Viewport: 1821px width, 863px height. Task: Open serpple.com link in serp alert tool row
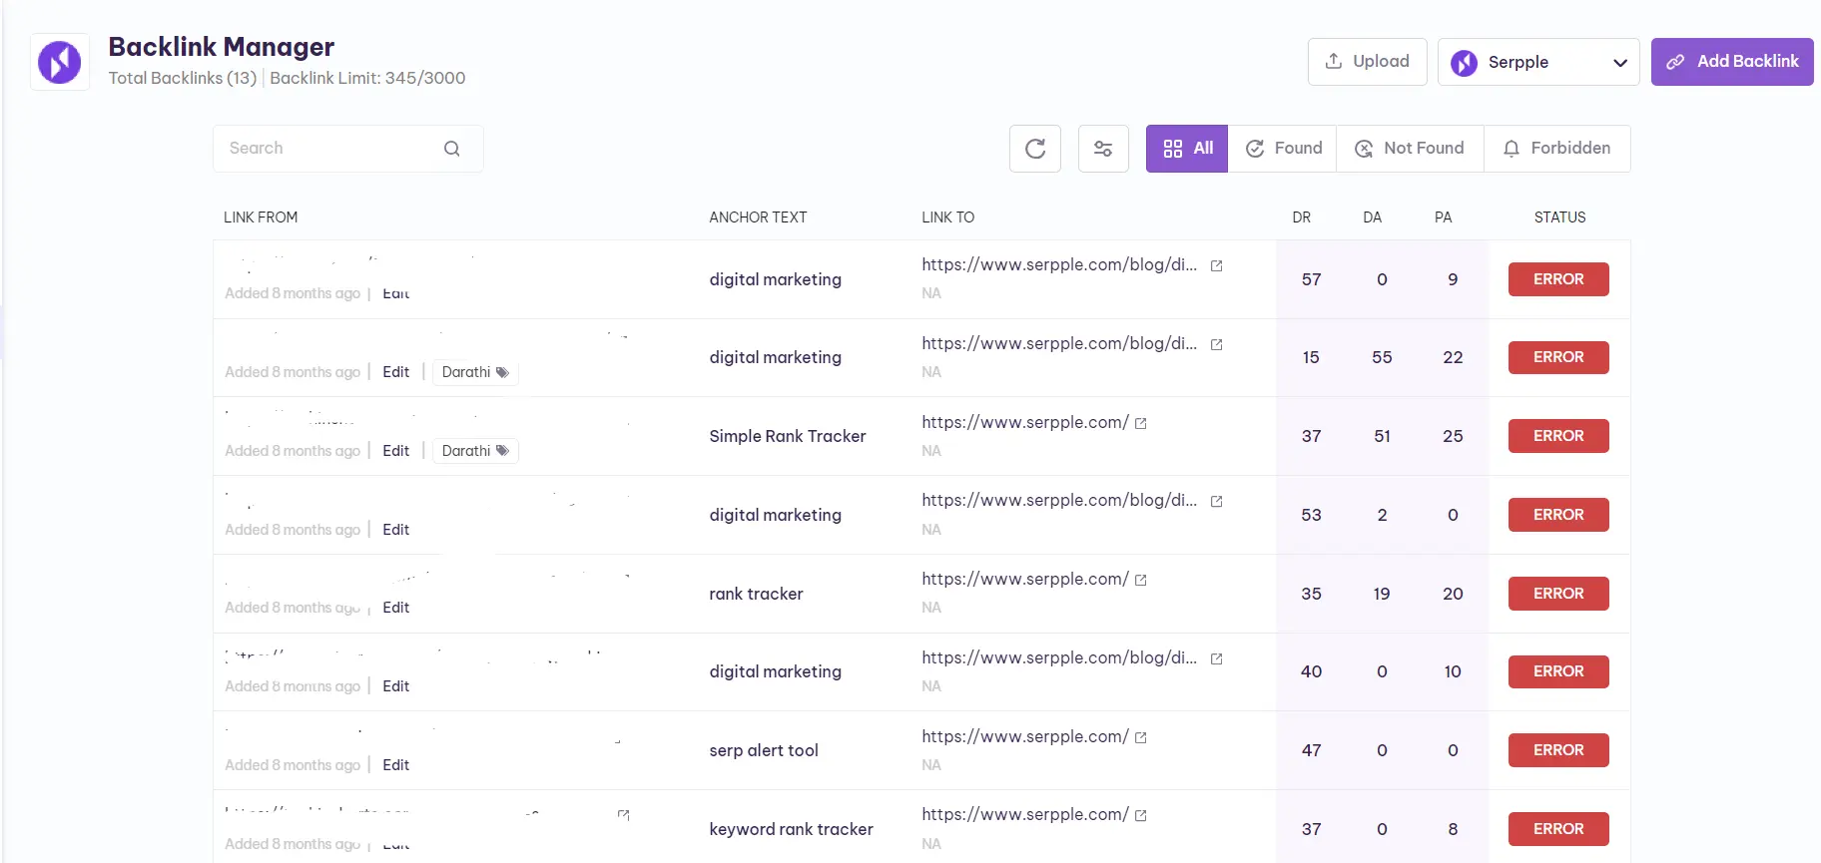point(1025,737)
